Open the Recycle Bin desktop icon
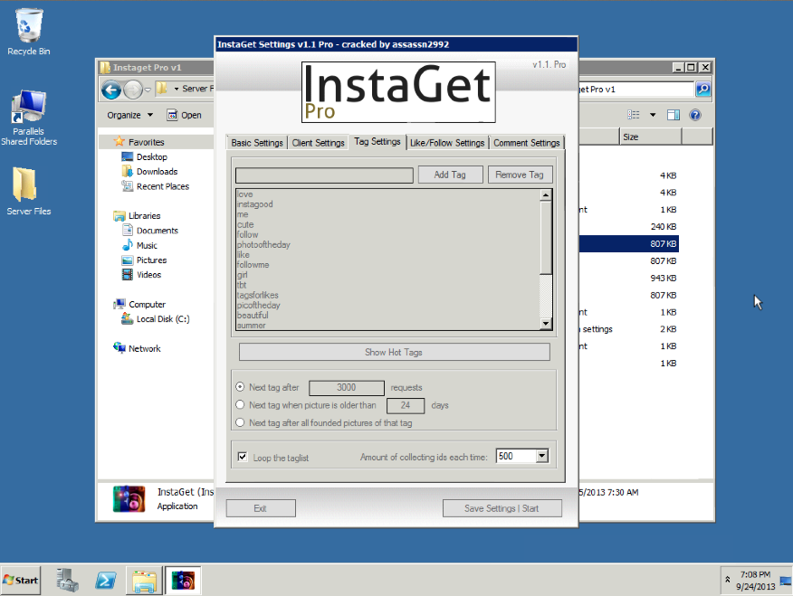This screenshot has width=793, height=596. click(x=29, y=32)
